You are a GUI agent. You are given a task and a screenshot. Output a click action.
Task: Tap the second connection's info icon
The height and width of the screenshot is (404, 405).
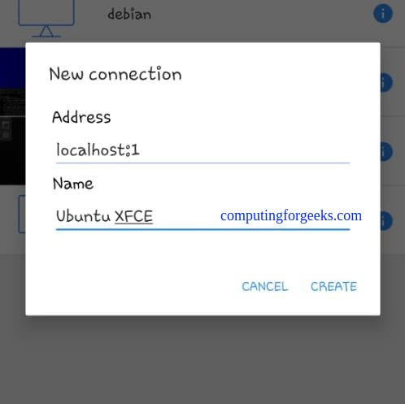[x=386, y=82]
